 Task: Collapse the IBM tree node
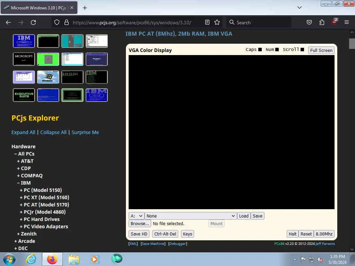(x=24, y=183)
